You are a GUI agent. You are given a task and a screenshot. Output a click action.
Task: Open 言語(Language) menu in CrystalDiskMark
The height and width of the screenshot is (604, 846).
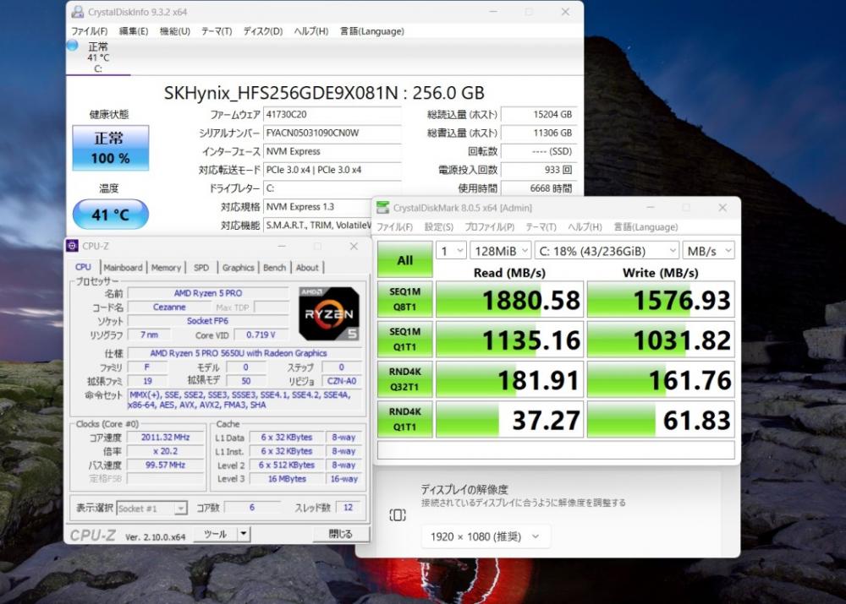pyautogui.click(x=645, y=227)
